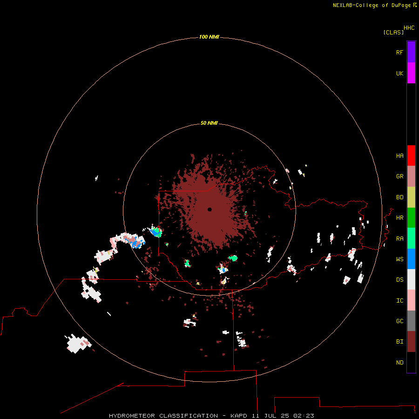
Task: Click the white DS legend swatch
Action: (411, 279)
